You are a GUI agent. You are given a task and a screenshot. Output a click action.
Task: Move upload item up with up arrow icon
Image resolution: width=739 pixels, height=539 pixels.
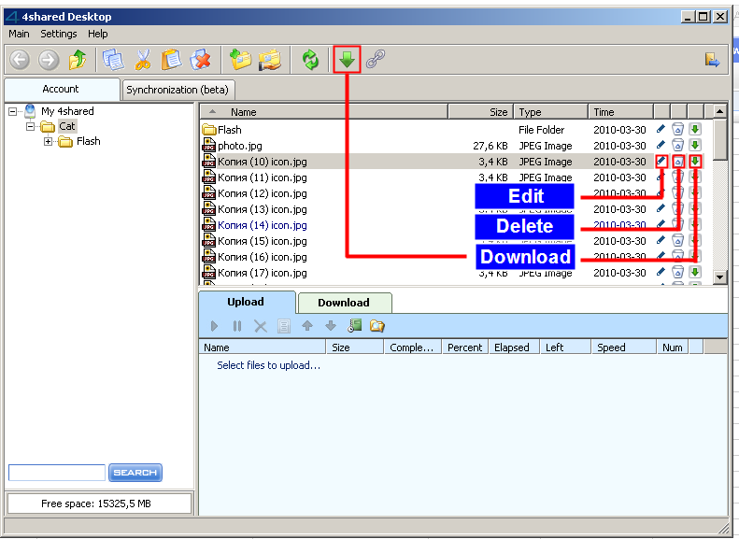click(307, 326)
